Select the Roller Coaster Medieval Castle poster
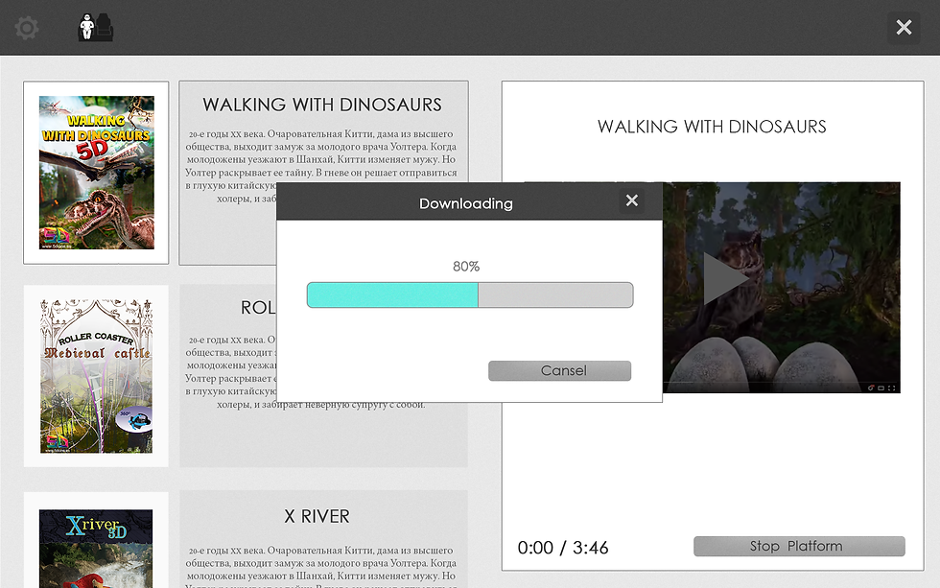Viewport: 940px width, 588px height. (x=96, y=376)
